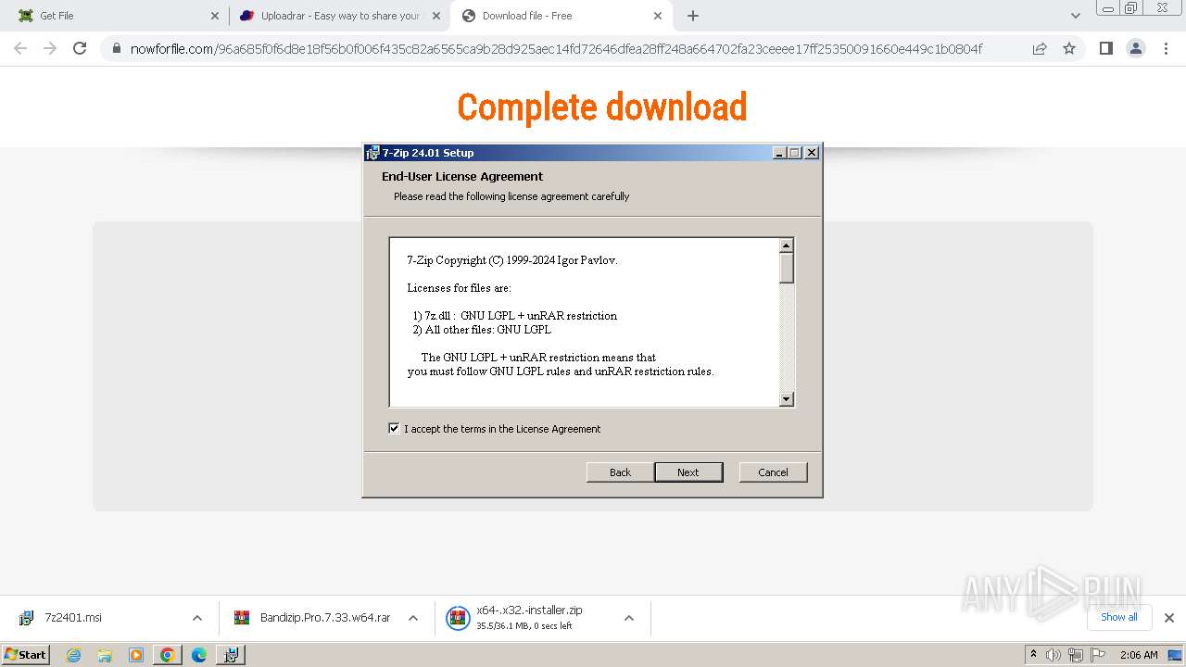The width and height of the screenshot is (1186, 667).
Task: Click the license scrollbar thumb
Action: click(787, 268)
